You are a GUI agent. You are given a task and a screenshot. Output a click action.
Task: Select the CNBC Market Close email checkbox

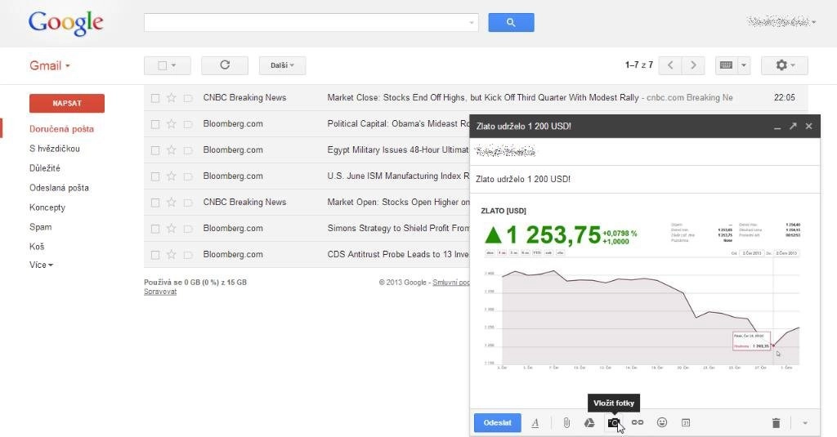[x=154, y=98]
